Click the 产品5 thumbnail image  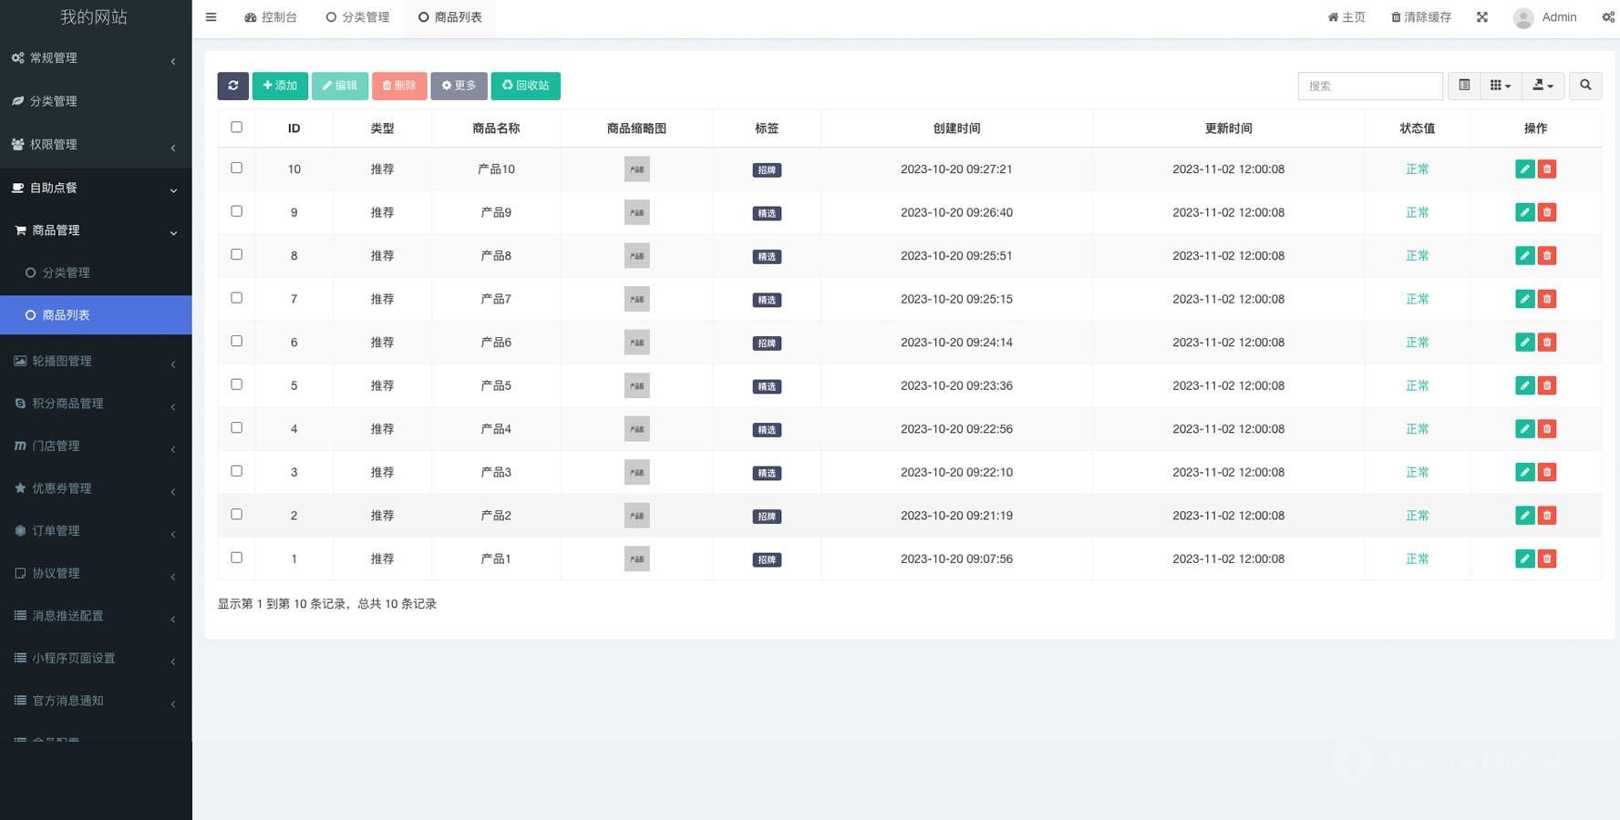point(636,385)
